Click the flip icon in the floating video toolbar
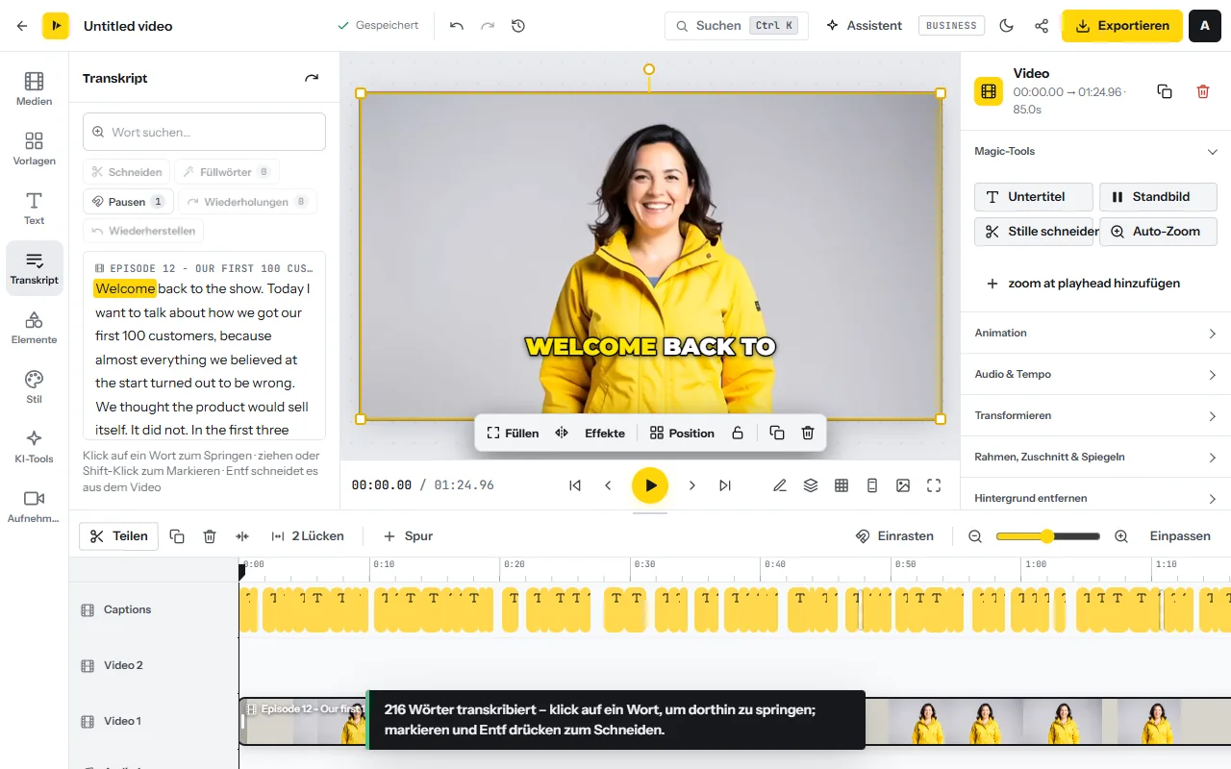This screenshot has width=1231, height=769. (562, 434)
